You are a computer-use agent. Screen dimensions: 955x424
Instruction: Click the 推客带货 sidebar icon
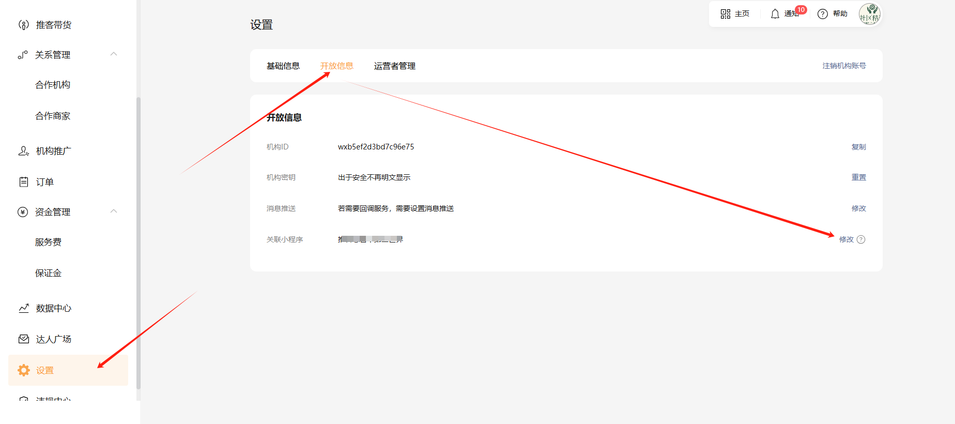23,25
